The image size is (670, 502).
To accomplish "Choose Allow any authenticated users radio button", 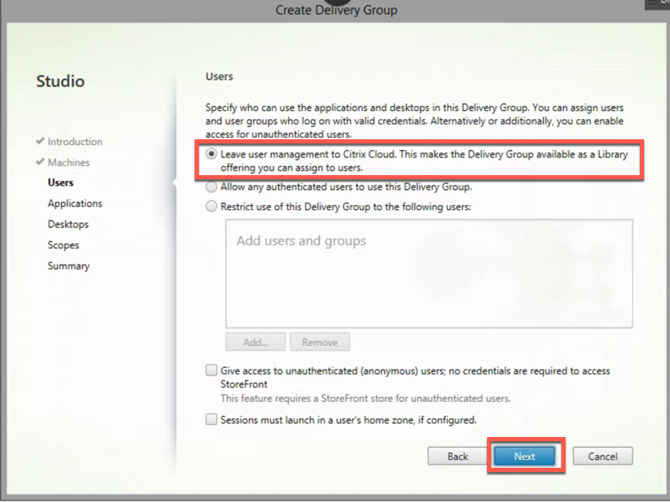I will tap(211, 187).
